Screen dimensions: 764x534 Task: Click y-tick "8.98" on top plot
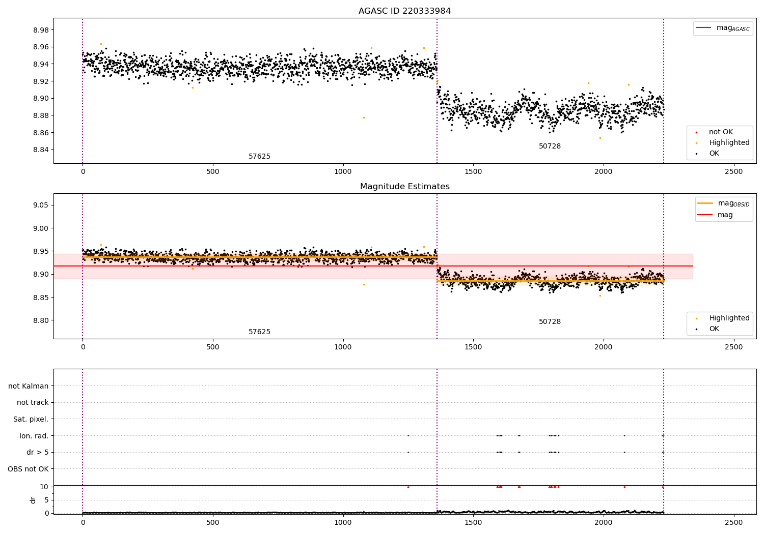(x=40, y=30)
